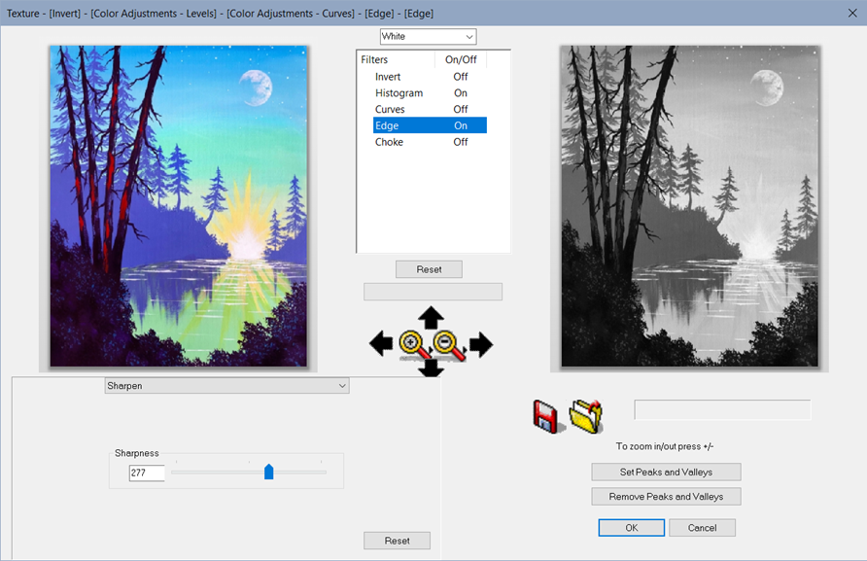The width and height of the screenshot is (867, 561).
Task: Click the zoom out magnifier icon
Action: 448,344
